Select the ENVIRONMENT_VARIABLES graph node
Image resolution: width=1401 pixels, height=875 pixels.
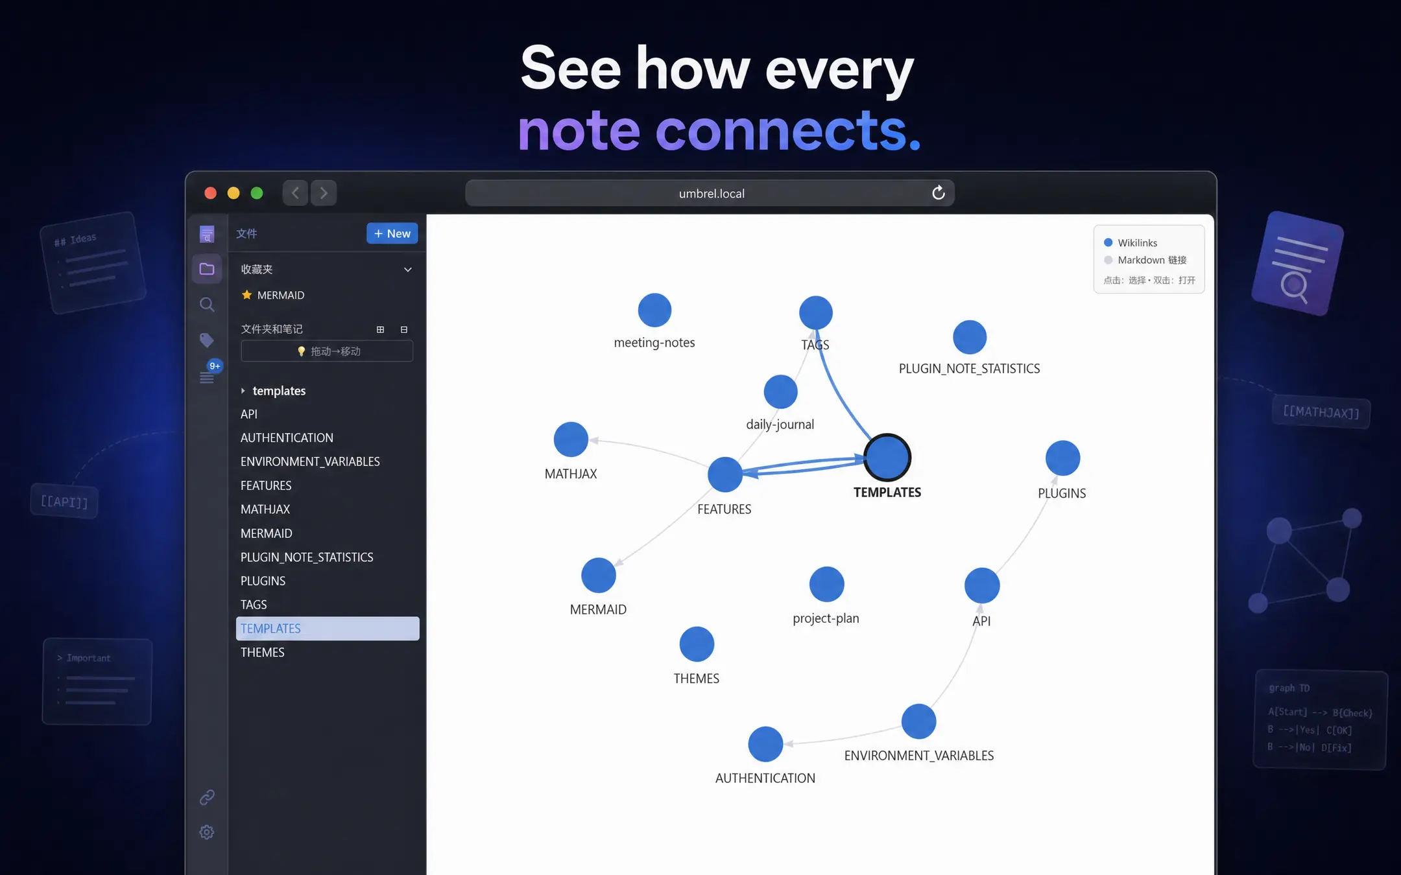[918, 721]
